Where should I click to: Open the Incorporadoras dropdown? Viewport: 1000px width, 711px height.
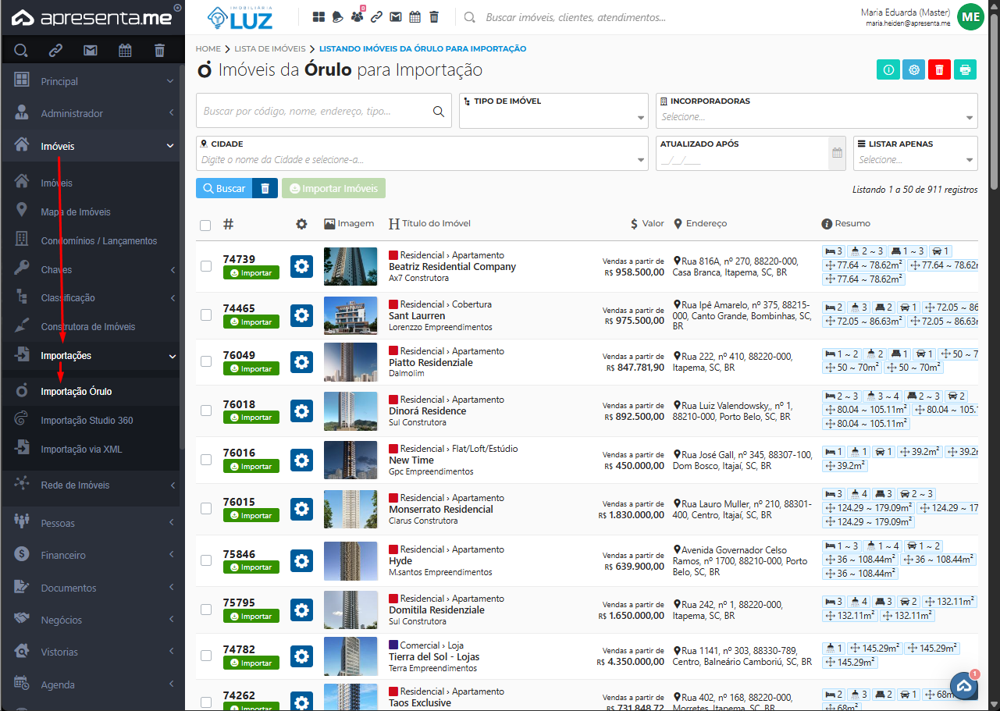coord(816,117)
